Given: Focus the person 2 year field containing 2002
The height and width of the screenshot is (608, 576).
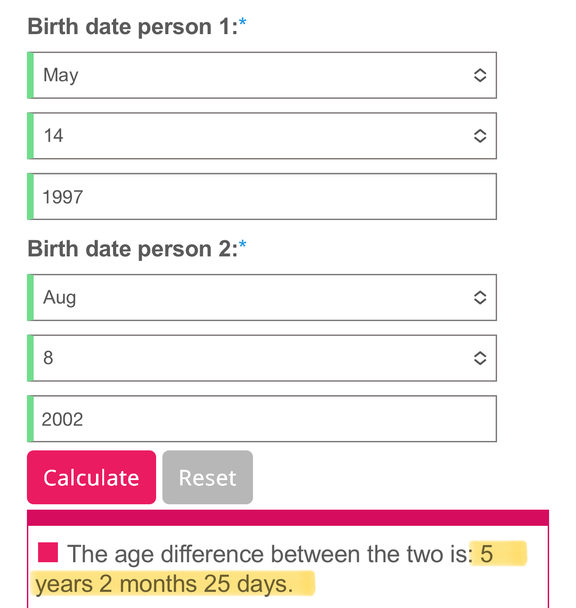Looking at the screenshot, I should tap(265, 419).
